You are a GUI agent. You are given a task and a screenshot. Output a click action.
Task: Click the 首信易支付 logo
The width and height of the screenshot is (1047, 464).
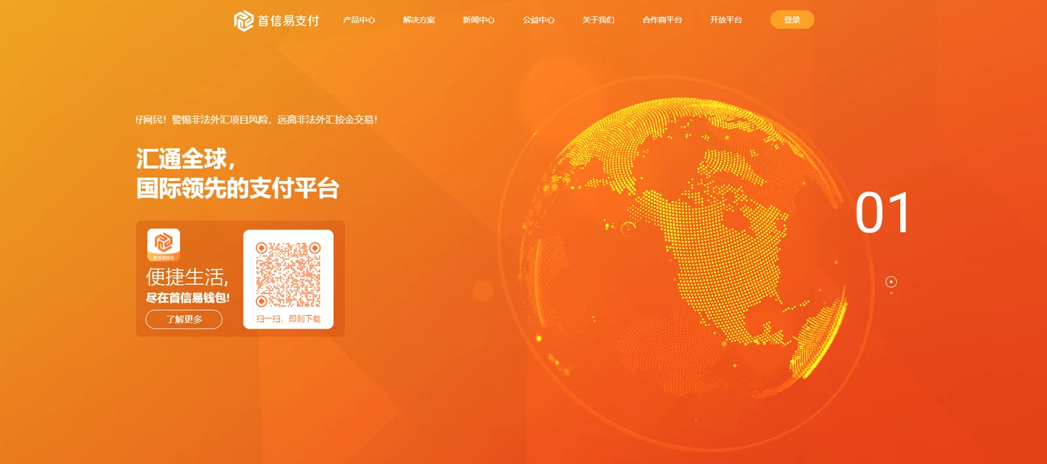(276, 20)
